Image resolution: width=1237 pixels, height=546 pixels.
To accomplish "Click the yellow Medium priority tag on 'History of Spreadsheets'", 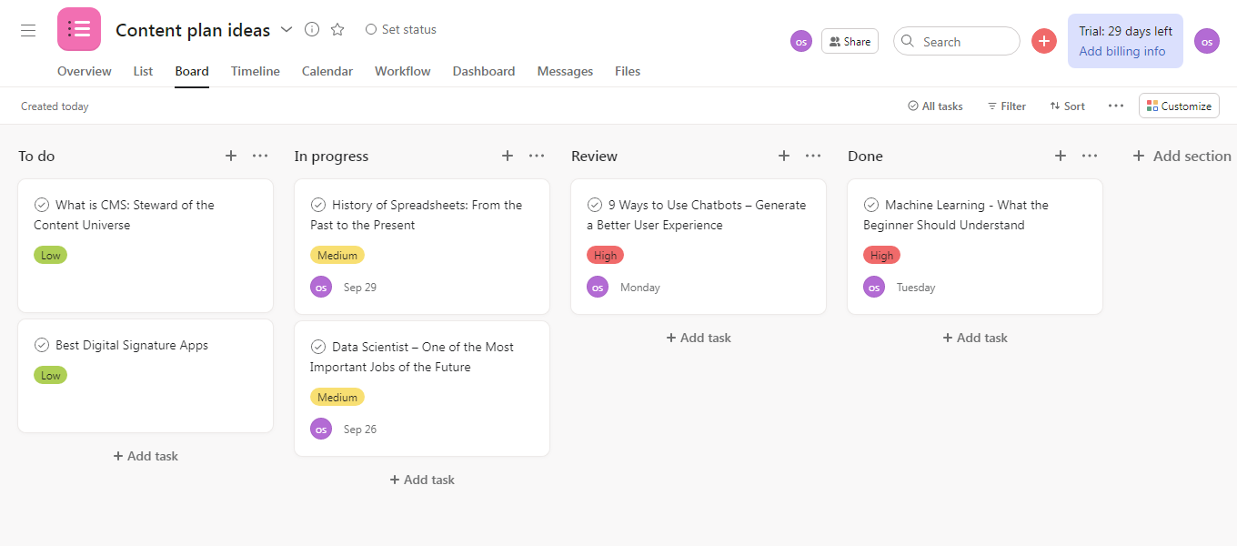I will [337, 255].
